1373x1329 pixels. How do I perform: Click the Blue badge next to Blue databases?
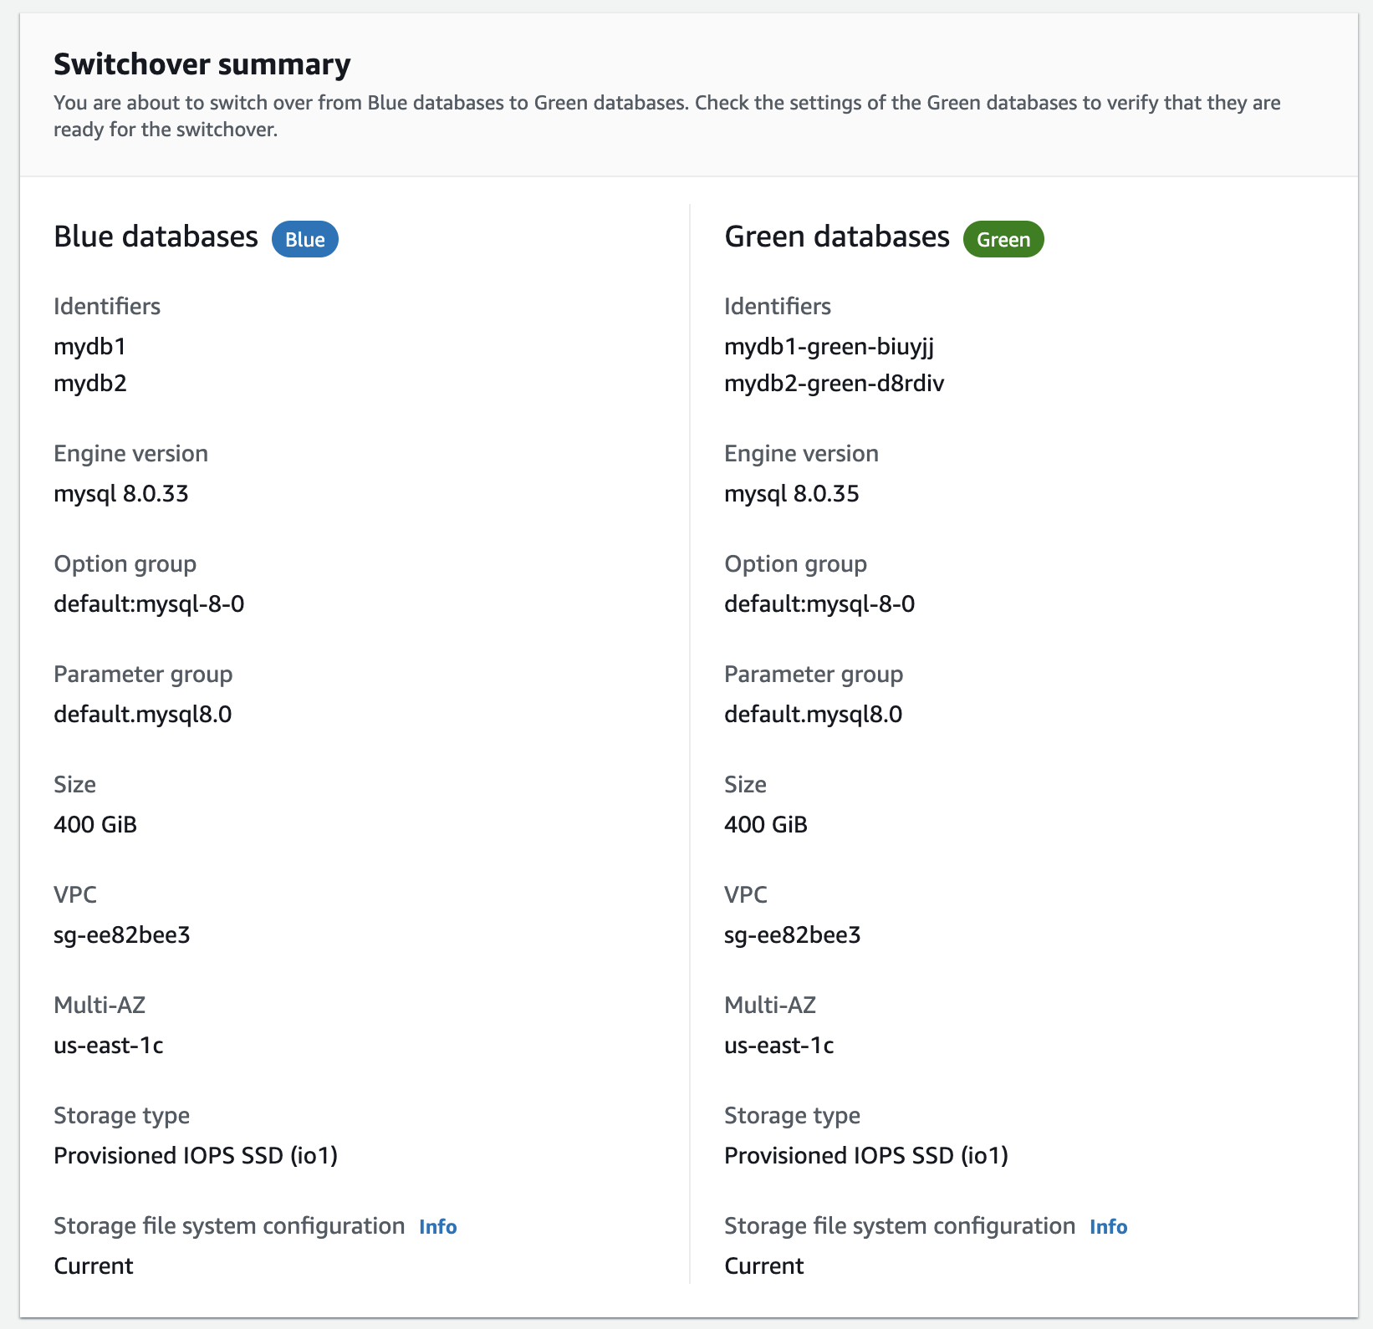coord(304,239)
